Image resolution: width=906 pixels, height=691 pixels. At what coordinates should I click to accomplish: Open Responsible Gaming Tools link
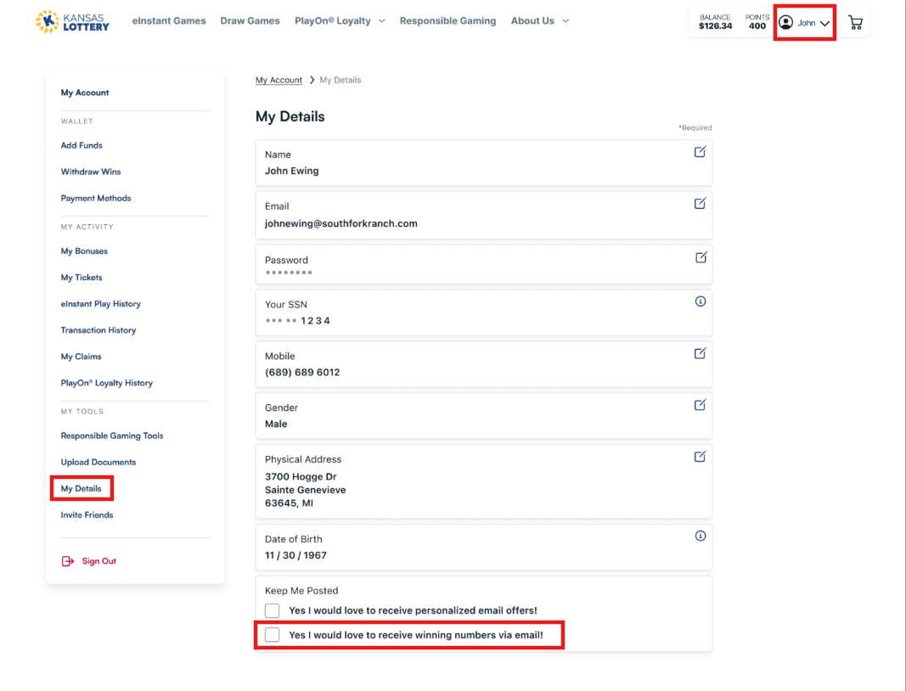[x=112, y=435]
